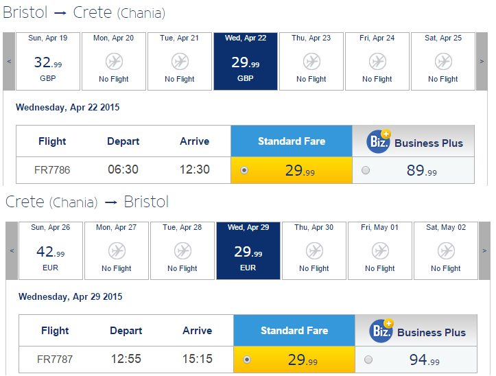
Task: Select the 29.99 Standard Fare radio for FR7786
Action: (244, 170)
